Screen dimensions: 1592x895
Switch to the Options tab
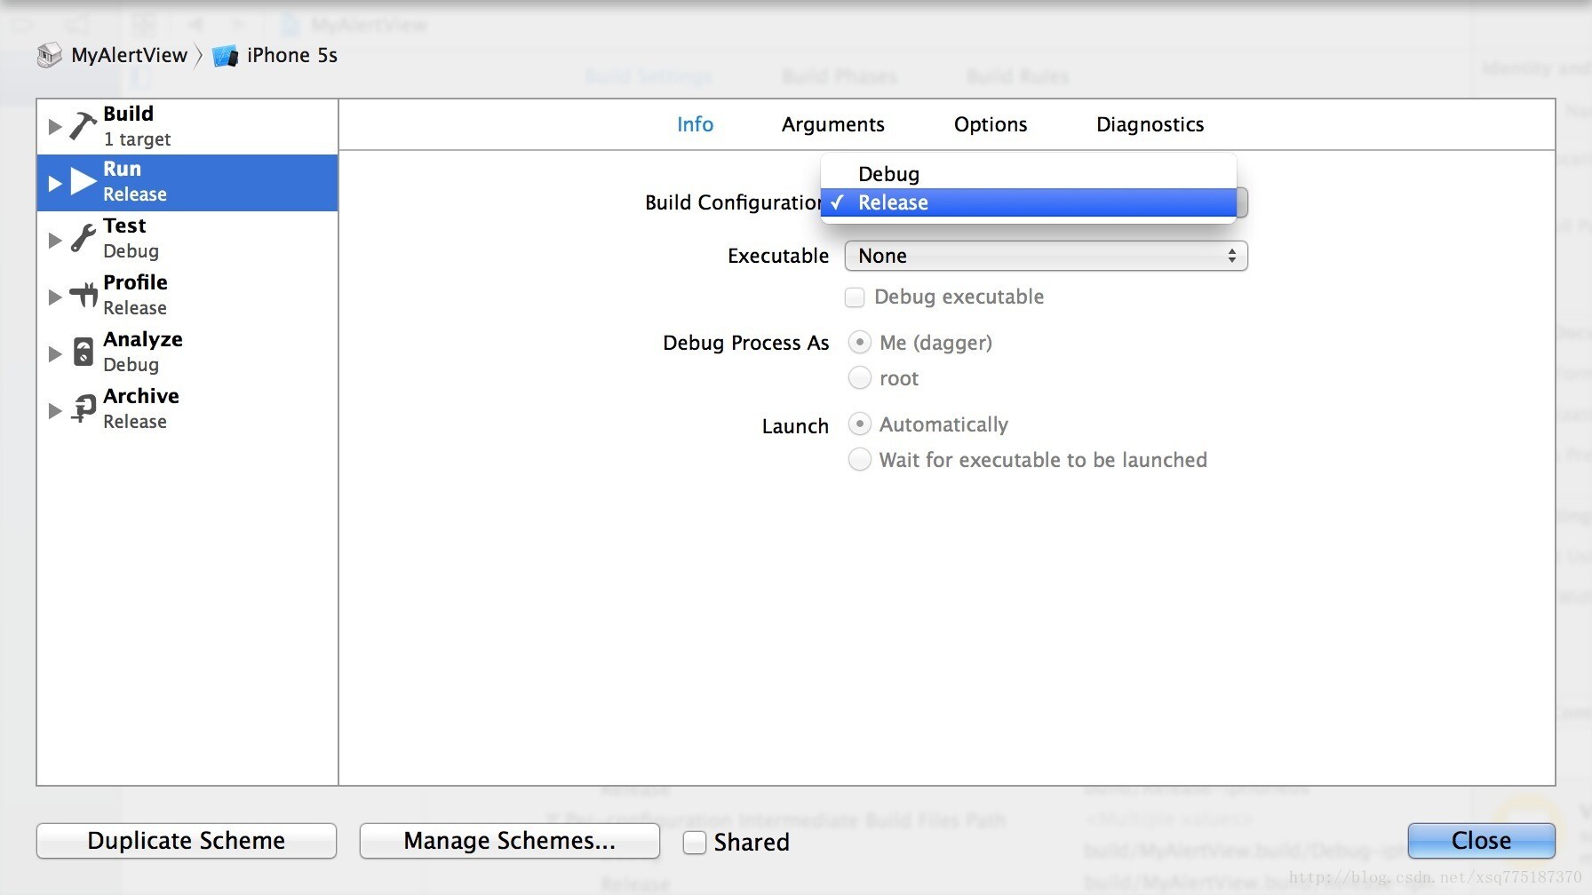991,124
